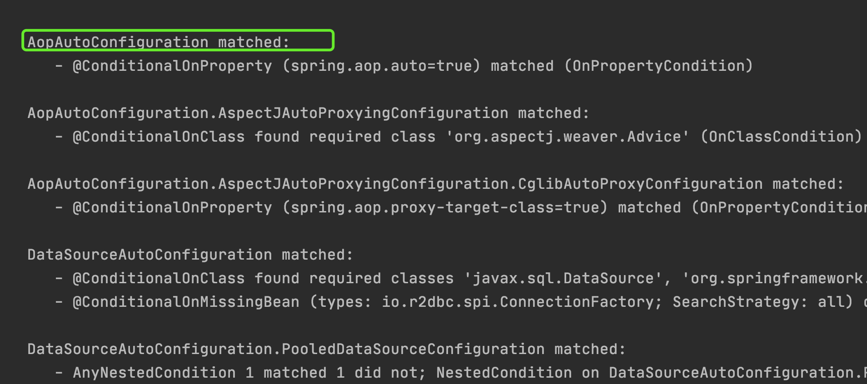Click on the AspectJAutoProxyingConfiguration matched heading

click(309, 113)
